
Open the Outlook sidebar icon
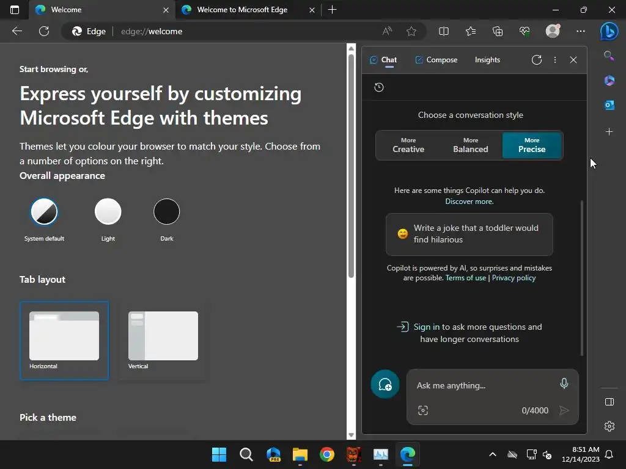pyautogui.click(x=609, y=105)
